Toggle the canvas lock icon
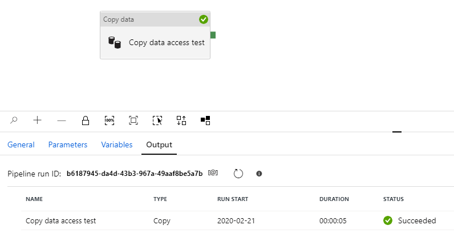Viewport: 454px width, 245px height. 86,121
